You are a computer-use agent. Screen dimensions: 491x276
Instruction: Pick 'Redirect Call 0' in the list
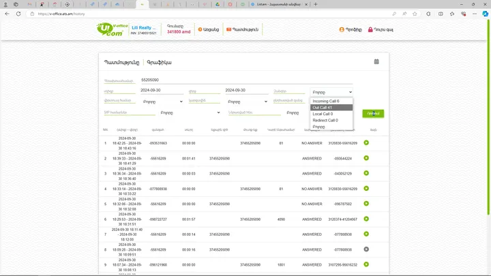331,120
